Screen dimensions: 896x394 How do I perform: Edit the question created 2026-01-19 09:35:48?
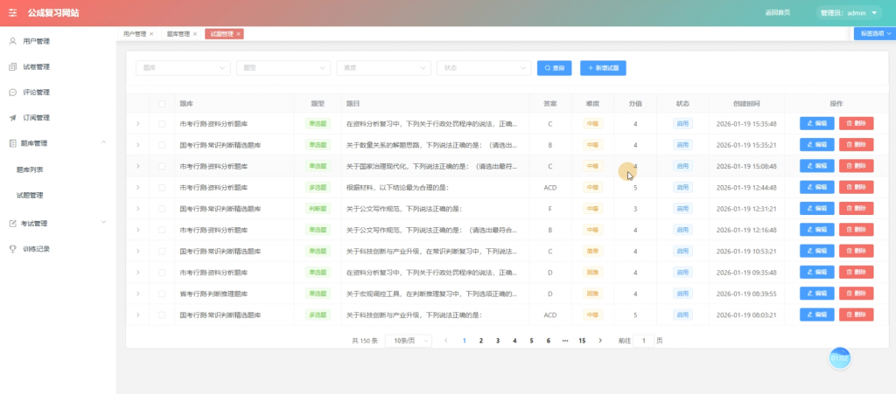coord(816,273)
